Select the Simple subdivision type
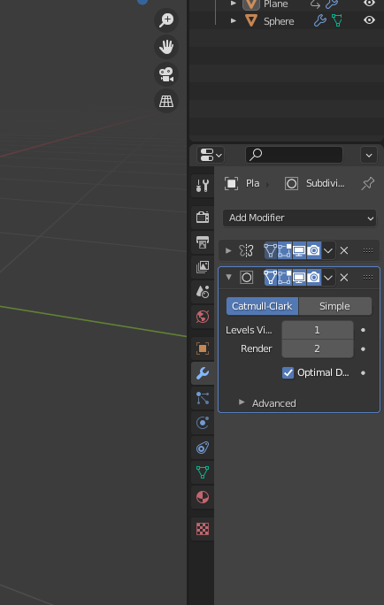 click(335, 306)
